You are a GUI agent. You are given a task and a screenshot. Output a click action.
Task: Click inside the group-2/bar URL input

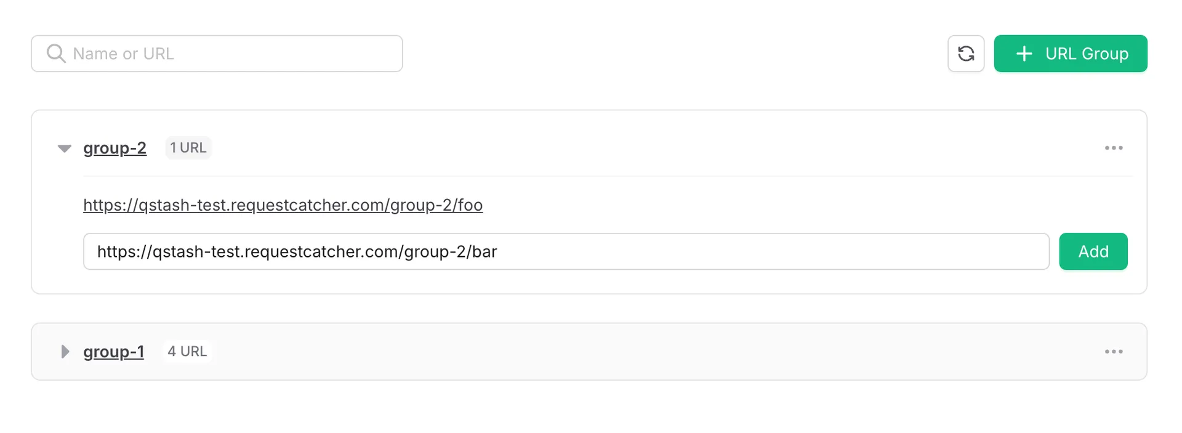[x=566, y=251]
